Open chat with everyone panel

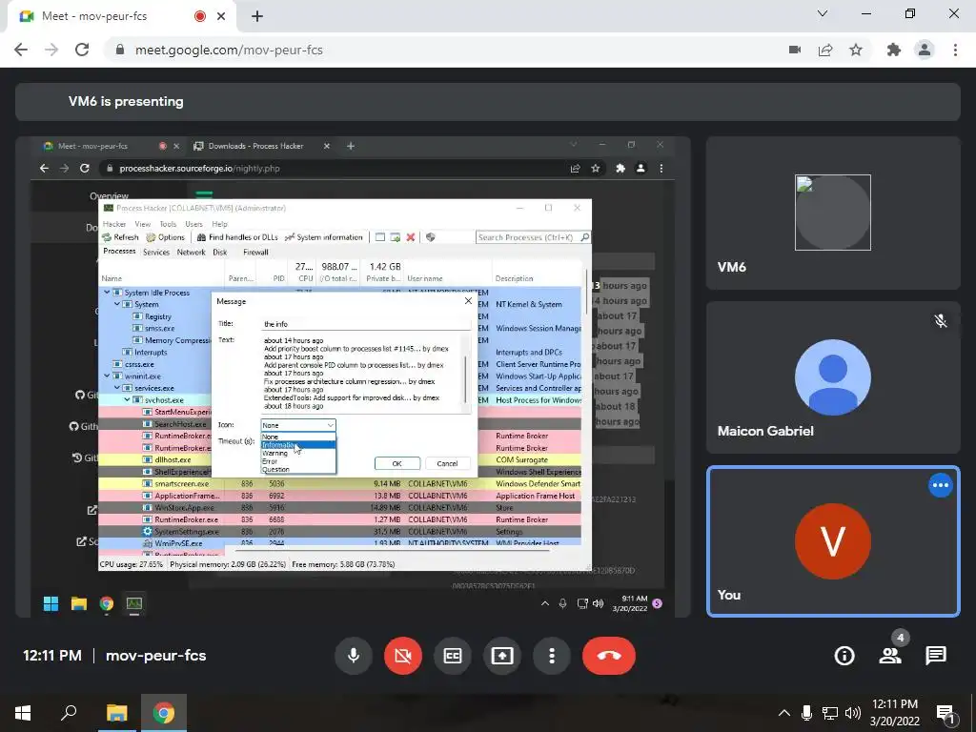[x=936, y=656]
